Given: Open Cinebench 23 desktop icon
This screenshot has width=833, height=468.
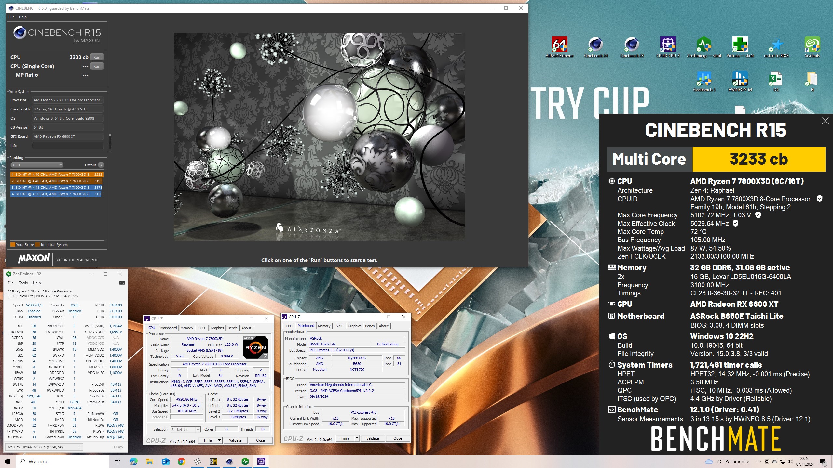Looking at the screenshot, I should click(632, 47).
